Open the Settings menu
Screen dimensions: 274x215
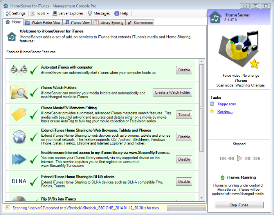[16, 13]
